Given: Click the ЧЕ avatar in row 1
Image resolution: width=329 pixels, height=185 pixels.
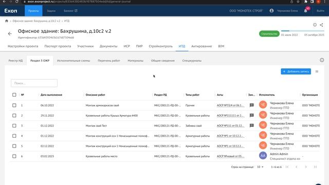Looking at the screenshot, I should coord(263,105).
